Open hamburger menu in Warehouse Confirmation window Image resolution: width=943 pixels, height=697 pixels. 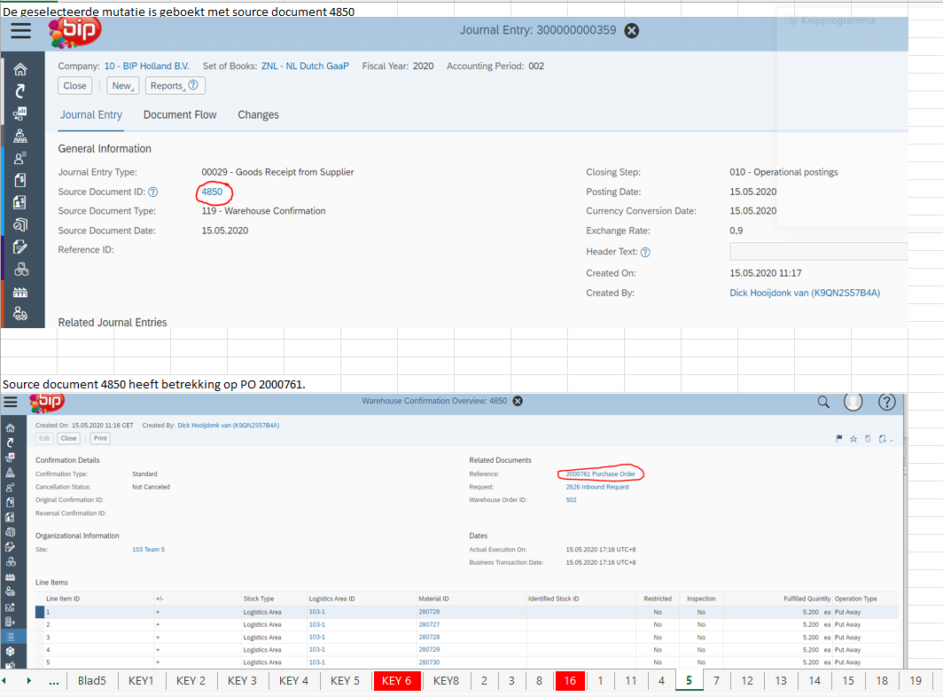11,402
